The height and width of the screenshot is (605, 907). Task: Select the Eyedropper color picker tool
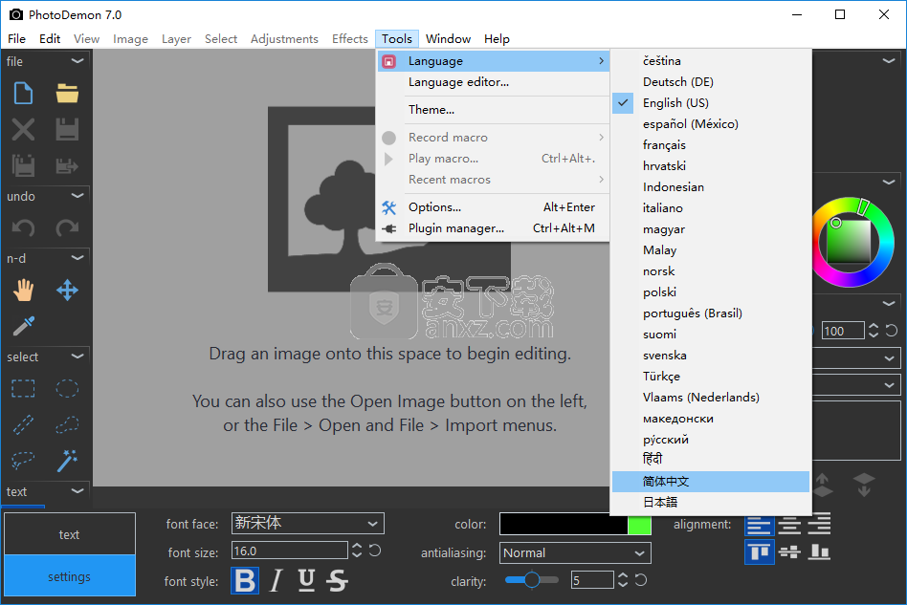coord(23,326)
